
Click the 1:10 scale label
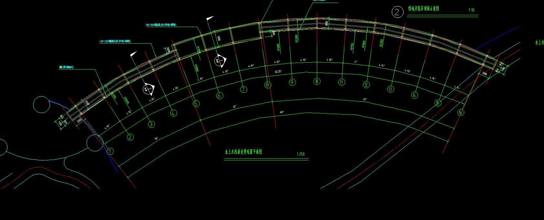471,10
